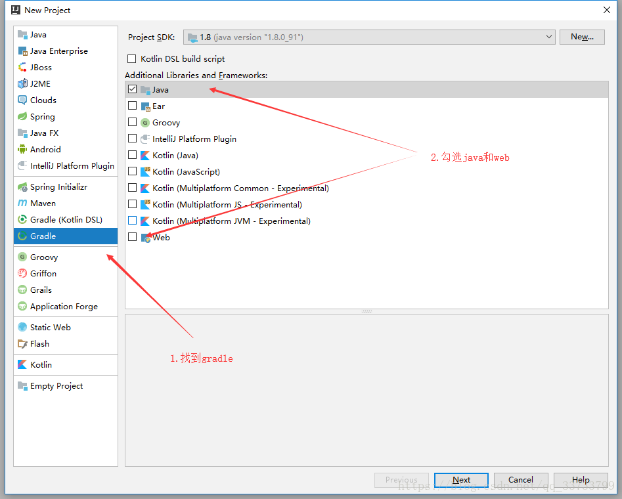Click New... SDK button
622x499 pixels.
click(x=582, y=37)
